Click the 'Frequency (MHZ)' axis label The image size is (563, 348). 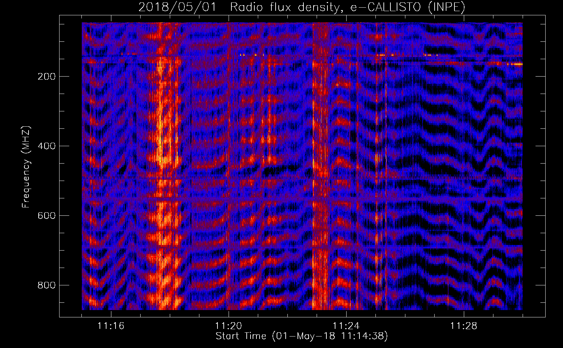pos(26,167)
